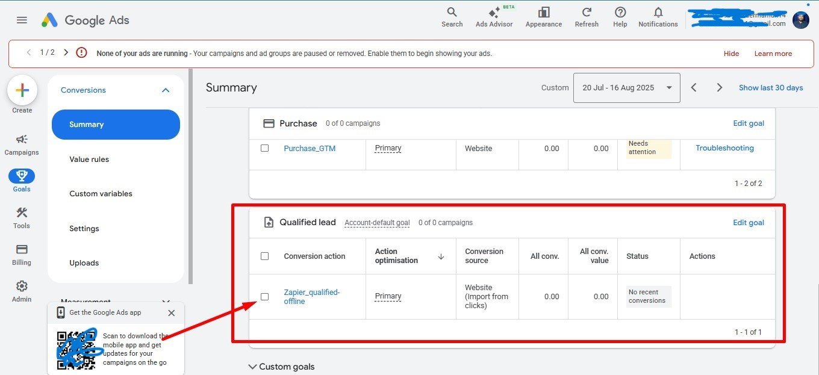The width and height of the screenshot is (819, 375).
Task: Click Show last 30 days
Action: [771, 88]
